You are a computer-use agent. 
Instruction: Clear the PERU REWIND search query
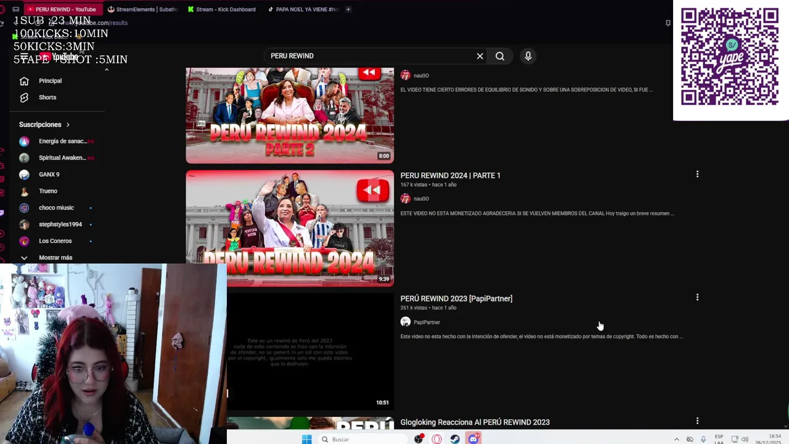[480, 56]
